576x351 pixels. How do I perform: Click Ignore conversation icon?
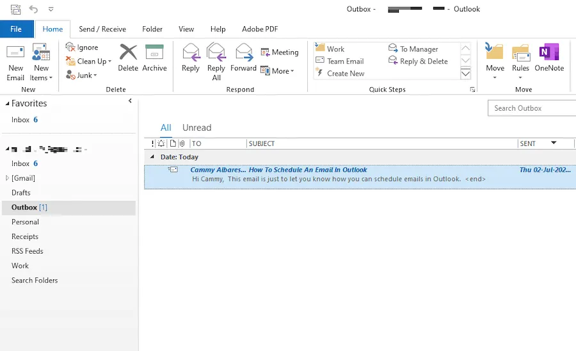(70, 47)
